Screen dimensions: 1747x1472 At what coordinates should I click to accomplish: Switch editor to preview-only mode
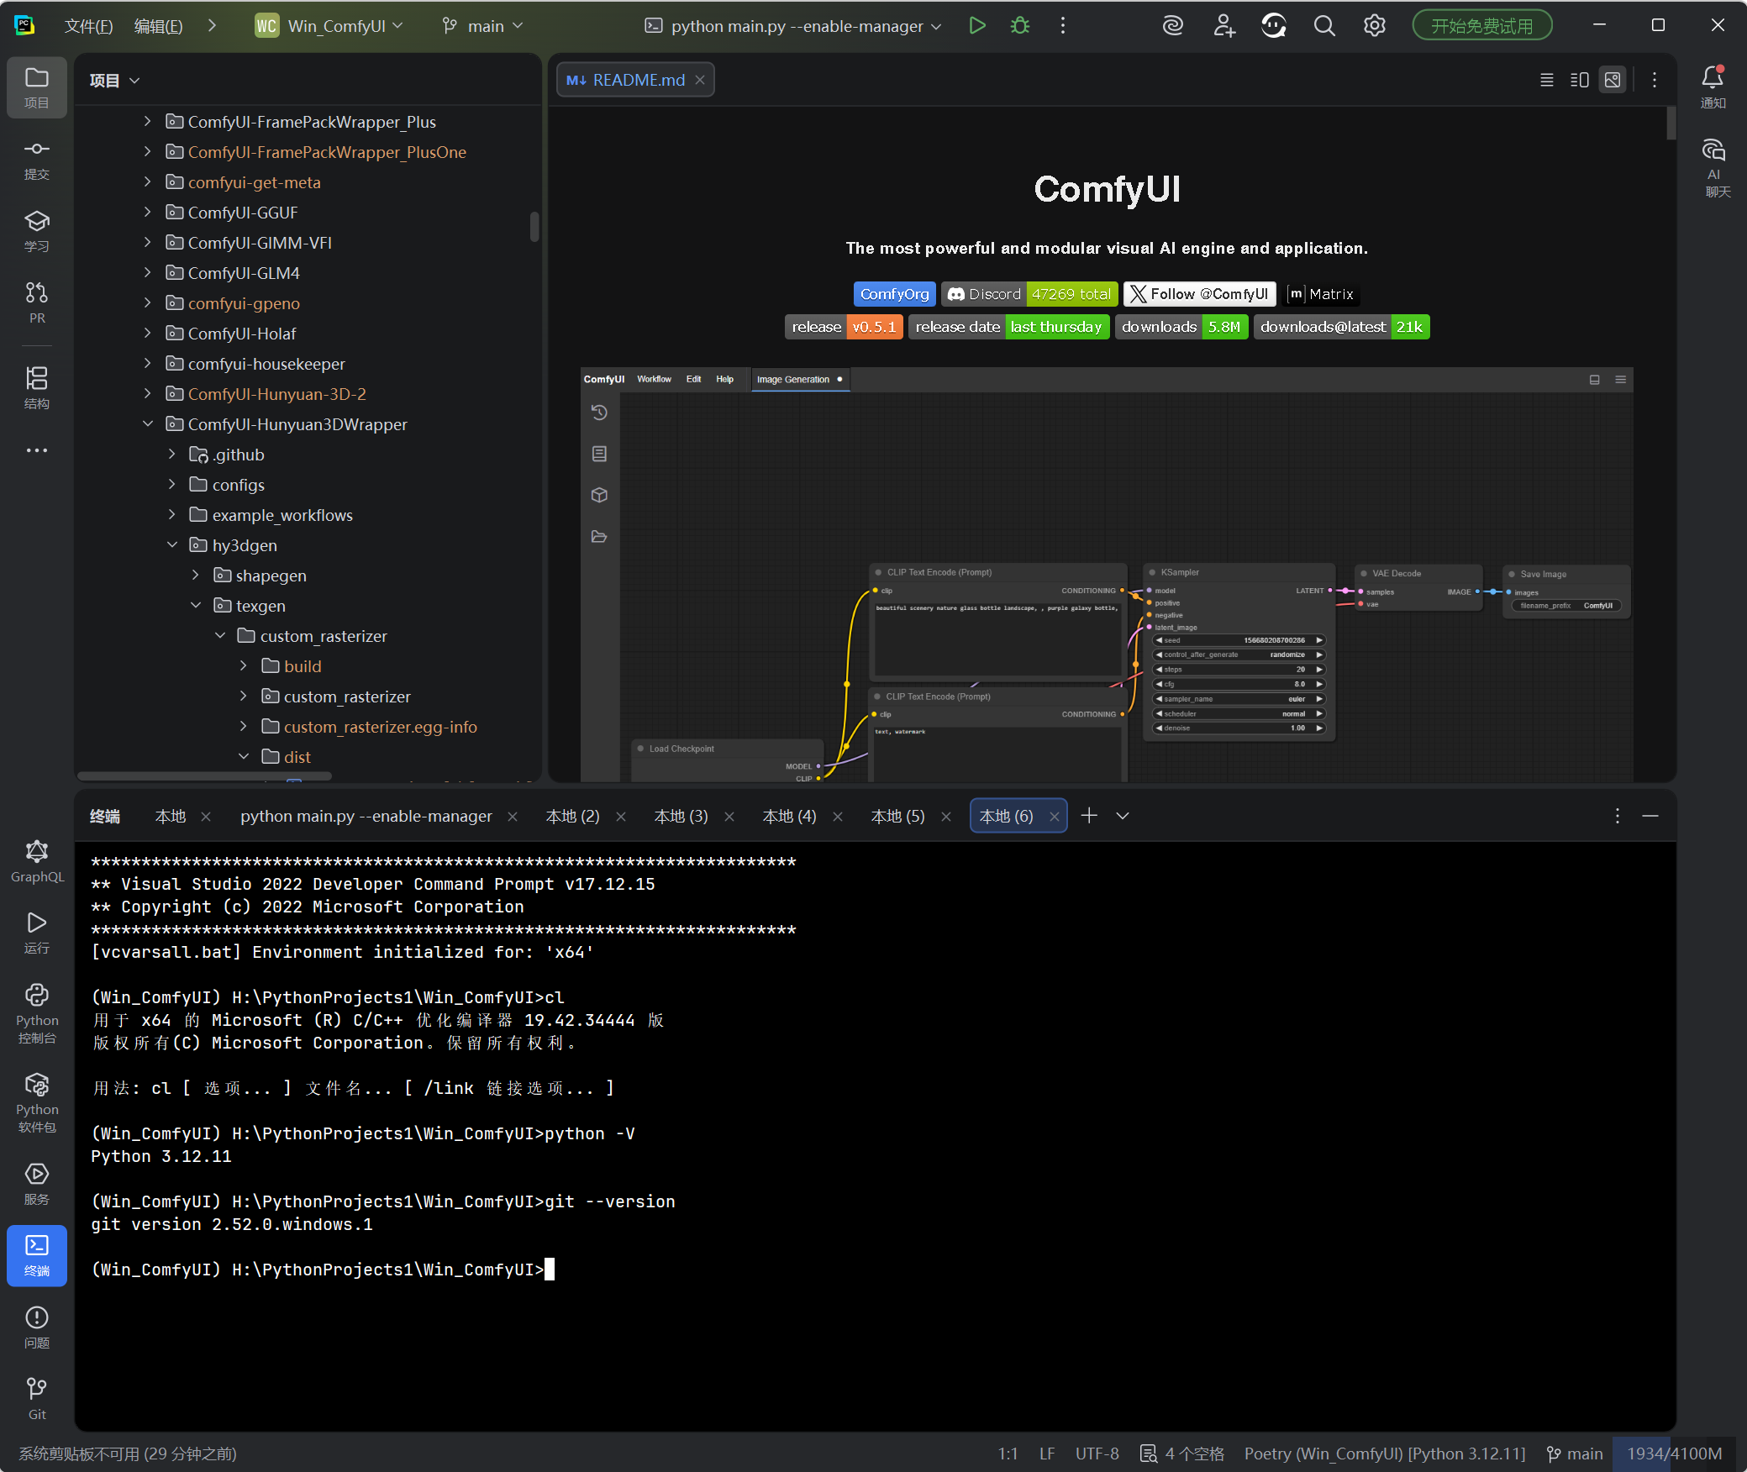1613,80
